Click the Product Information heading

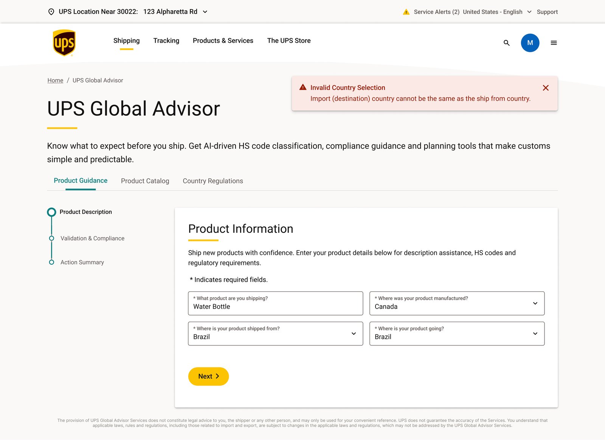click(x=240, y=229)
